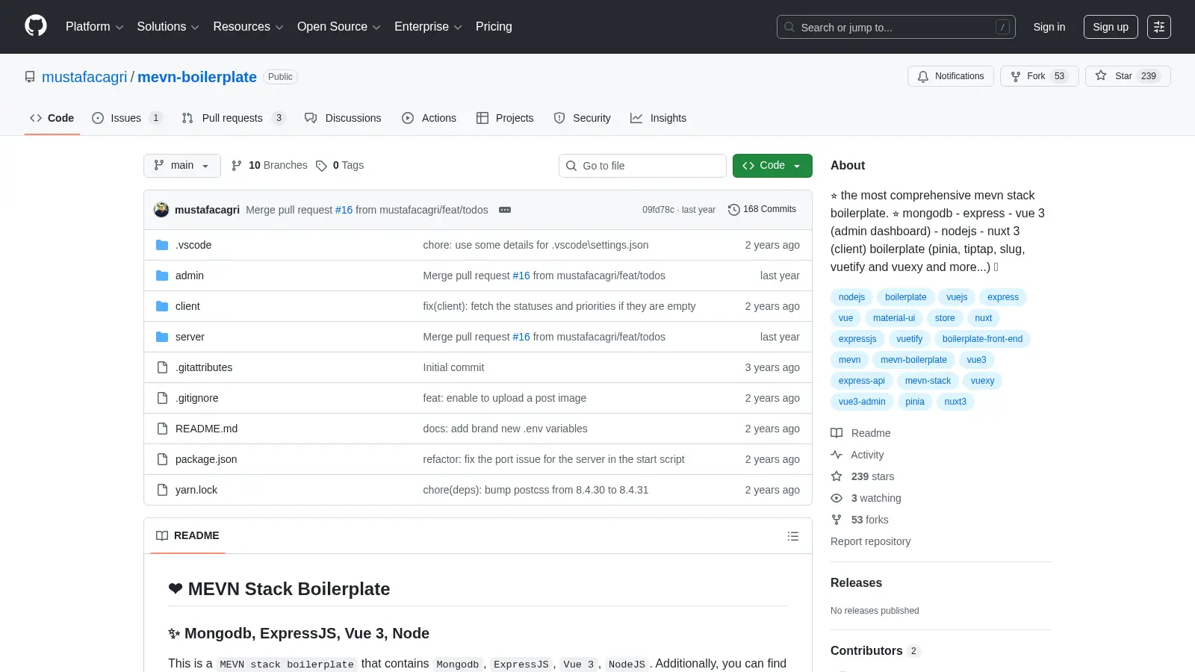This screenshot has height=672, width=1195.
Task: Click the branch icon beside 10 Branches
Action: pyautogui.click(x=237, y=166)
